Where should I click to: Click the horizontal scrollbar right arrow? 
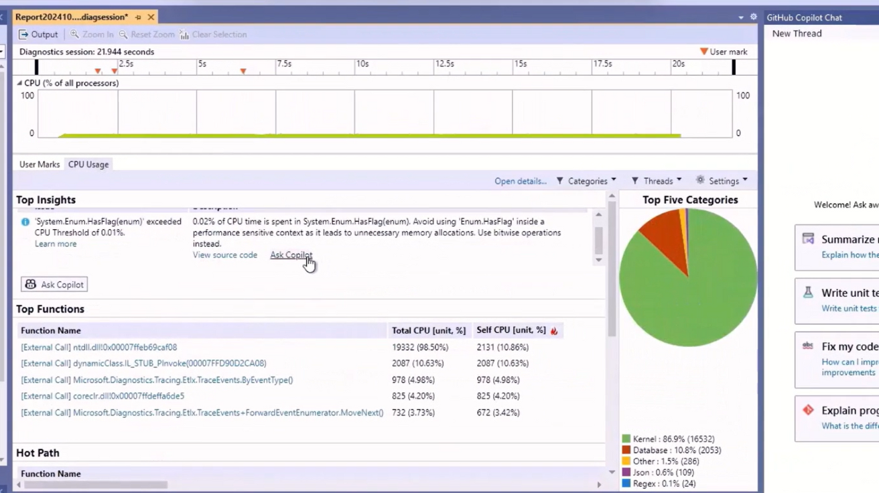pyautogui.click(x=599, y=484)
